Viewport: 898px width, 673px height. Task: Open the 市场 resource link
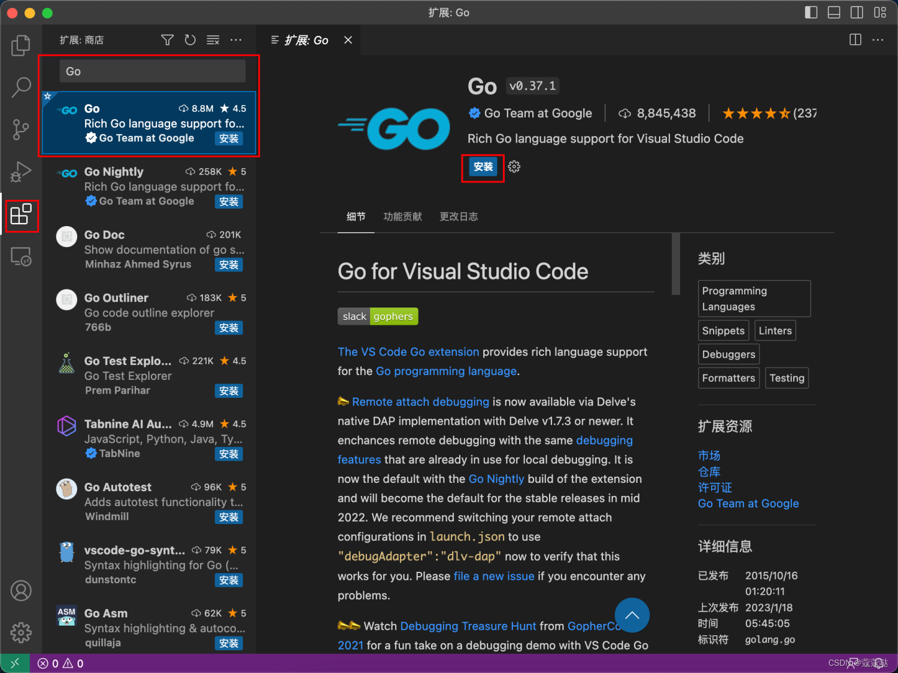(x=709, y=456)
